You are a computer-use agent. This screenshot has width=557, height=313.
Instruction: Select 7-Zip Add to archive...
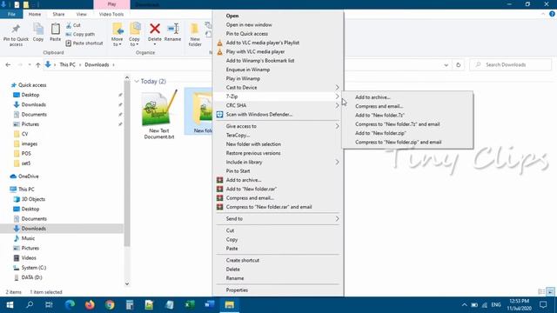[x=372, y=97]
